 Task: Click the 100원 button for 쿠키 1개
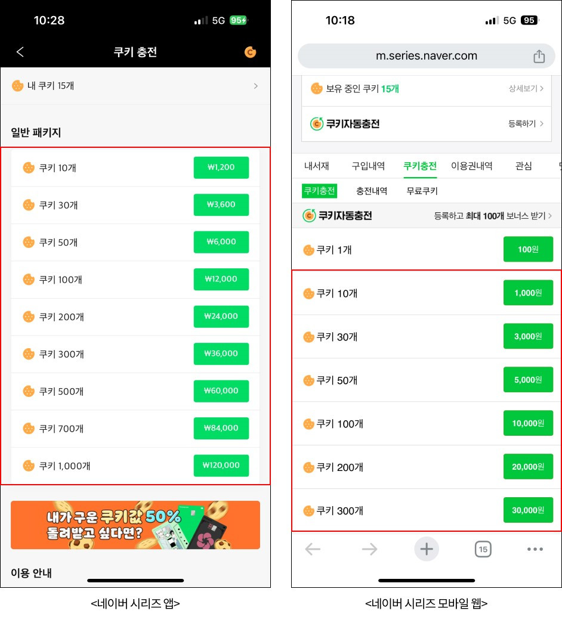pyautogui.click(x=528, y=249)
